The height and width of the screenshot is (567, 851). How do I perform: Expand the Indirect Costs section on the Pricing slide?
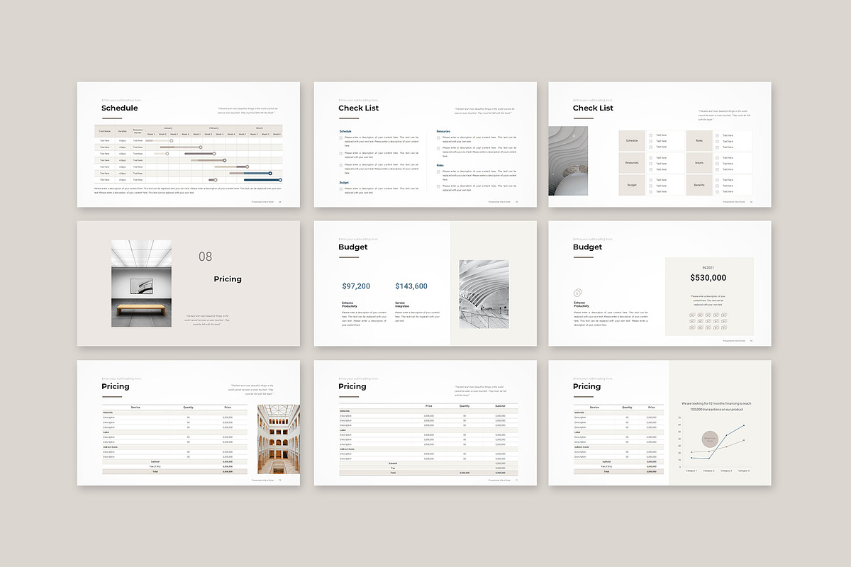[109, 447]
